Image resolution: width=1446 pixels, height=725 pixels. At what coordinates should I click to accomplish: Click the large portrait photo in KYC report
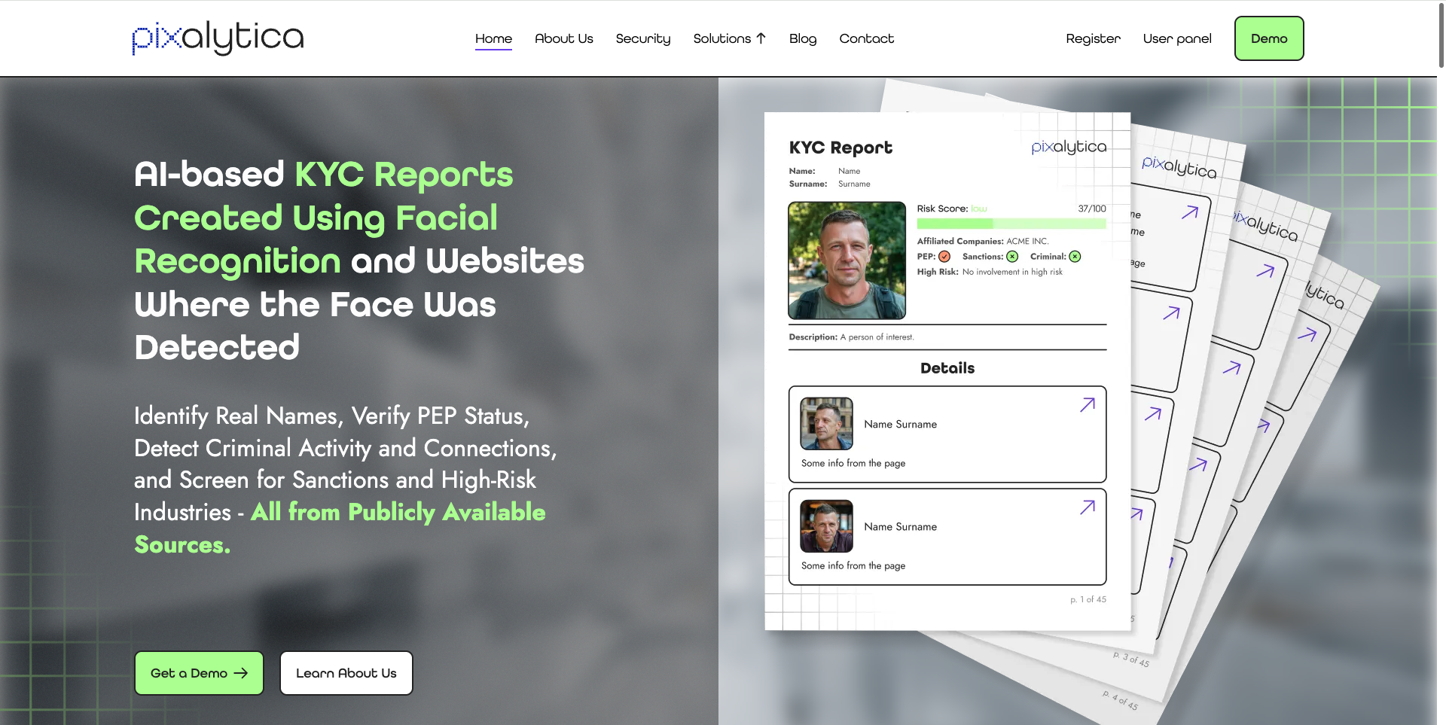point(847,260)
